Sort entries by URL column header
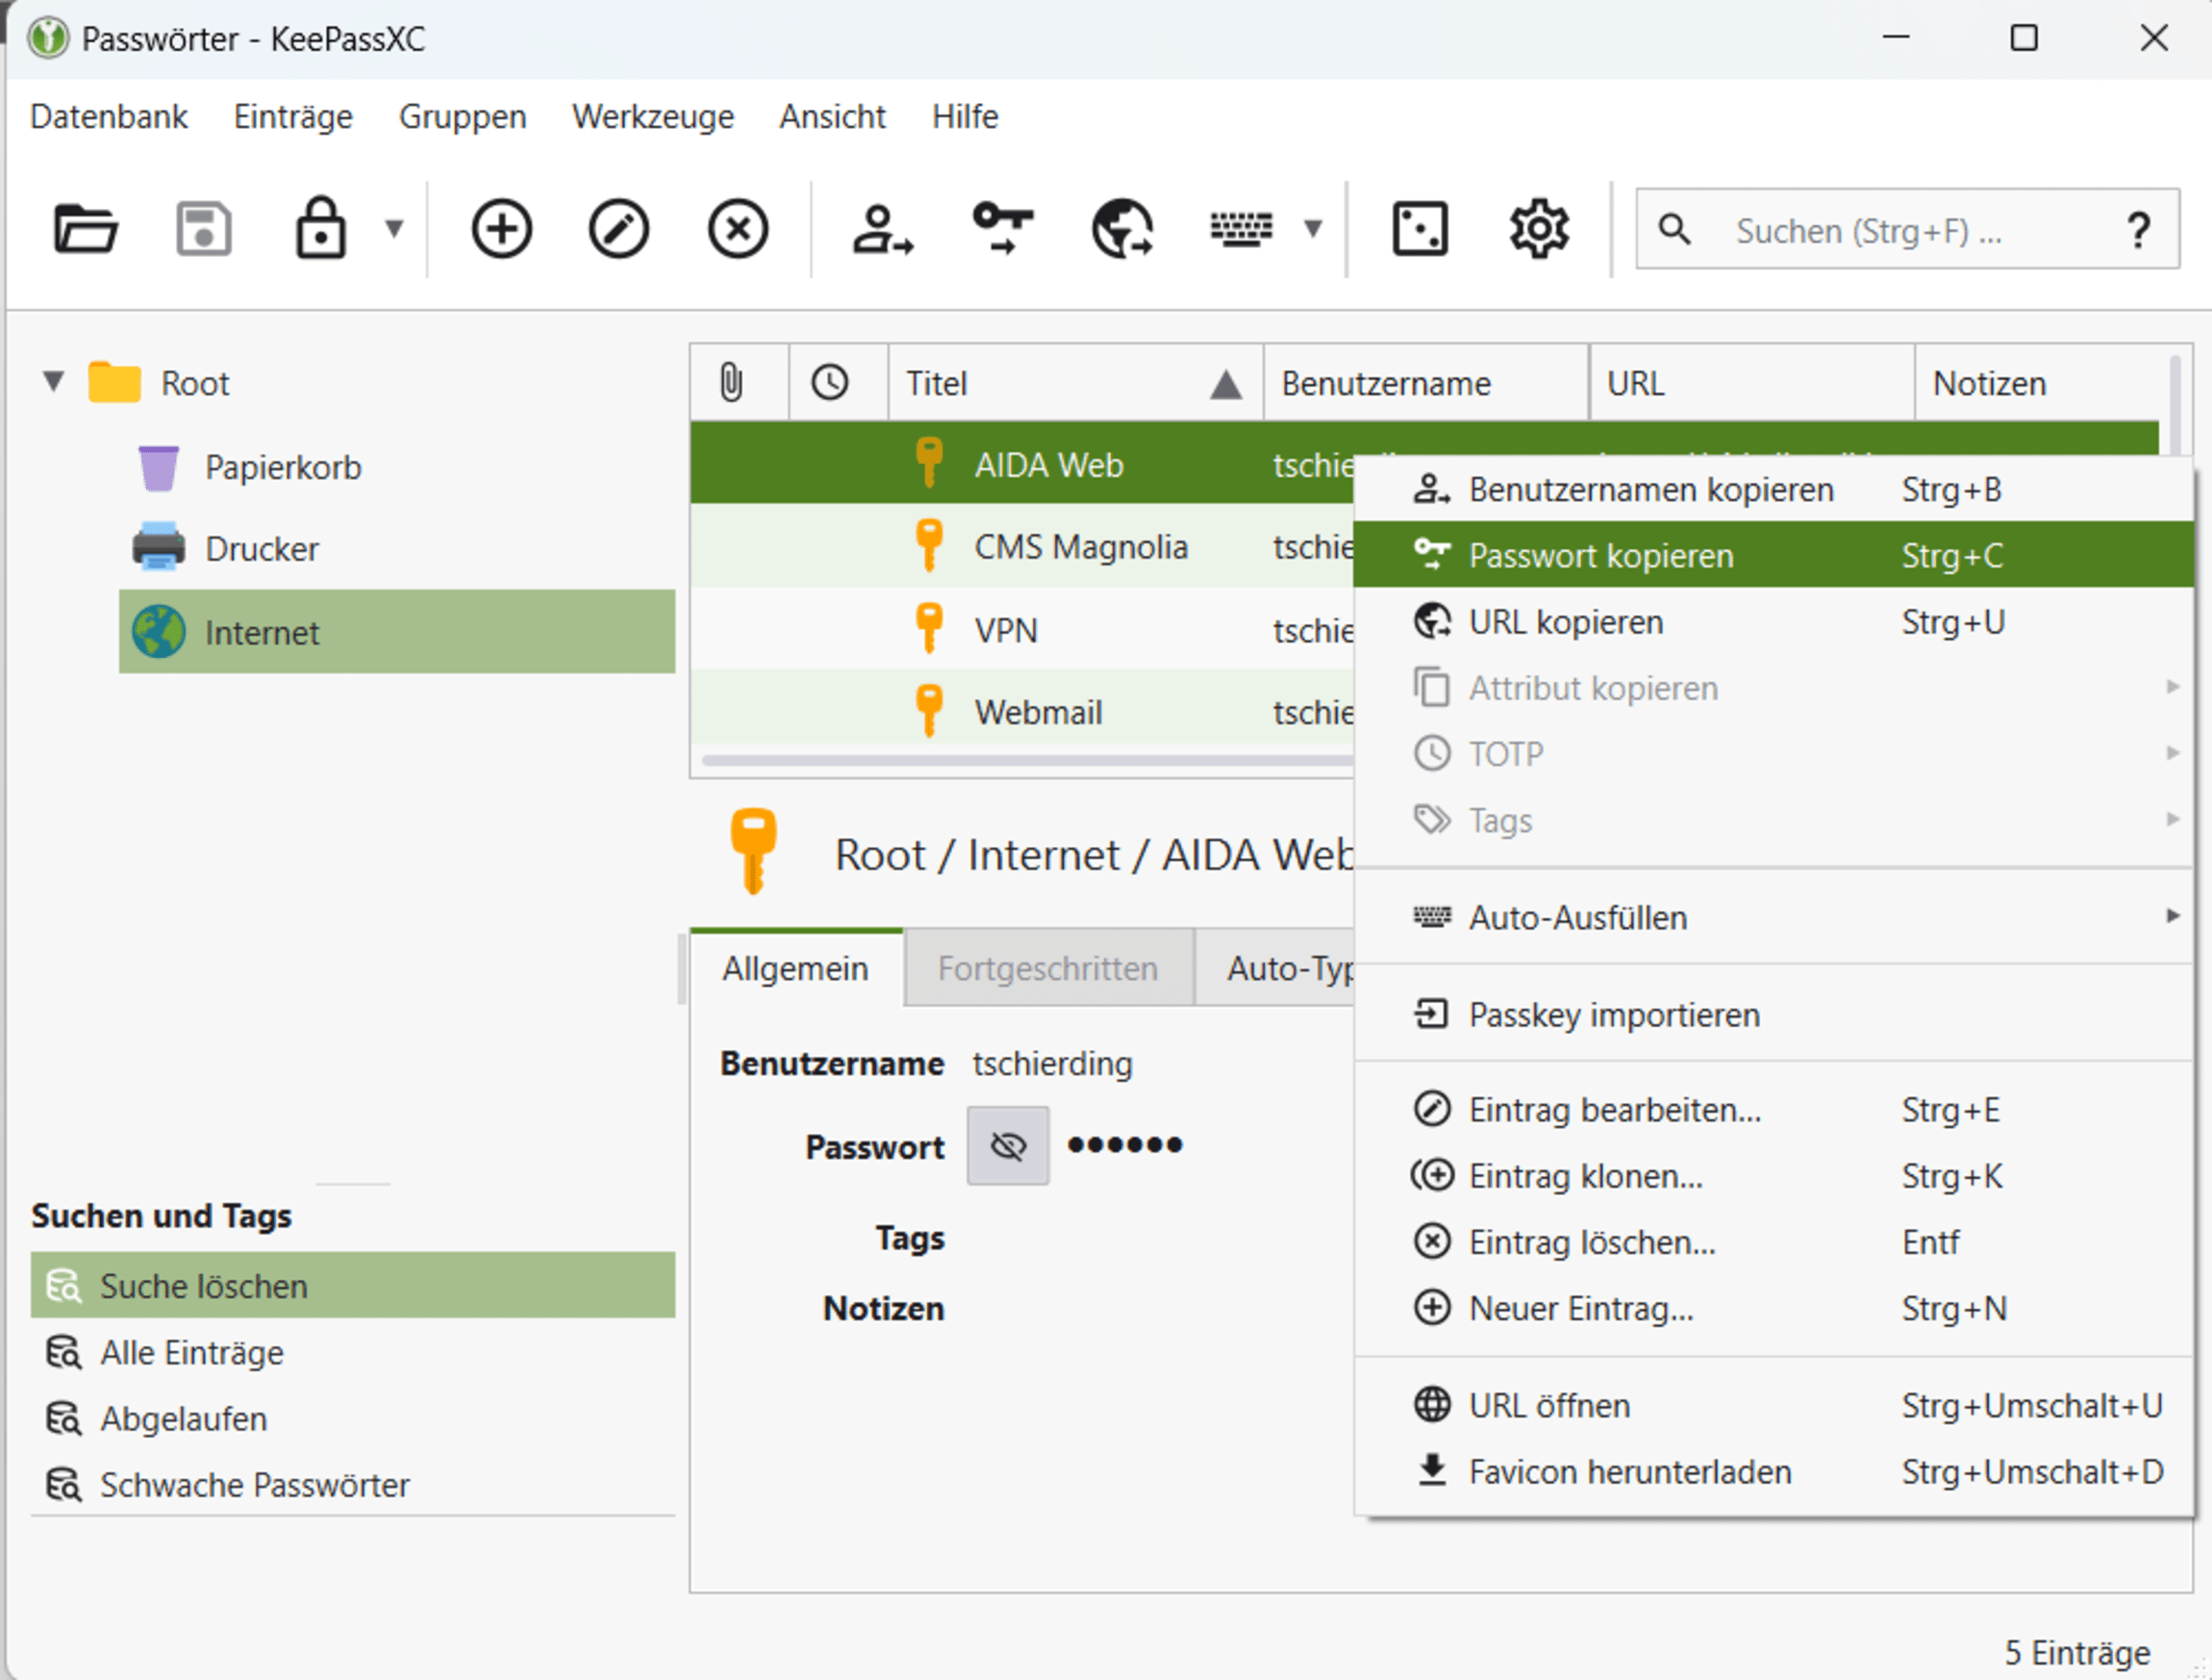This screenshot has width=2212, height=1680. pyautogui.click(x=1752, y=383)
